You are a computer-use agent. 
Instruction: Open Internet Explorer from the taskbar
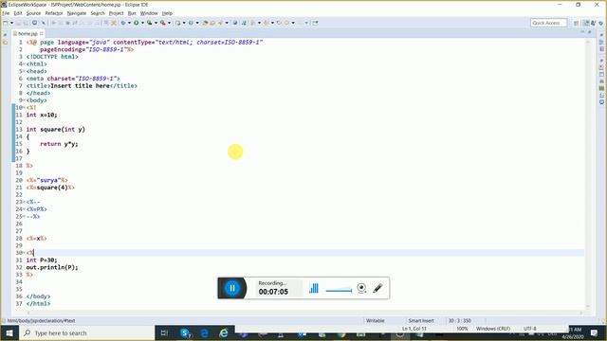[224, 332]
